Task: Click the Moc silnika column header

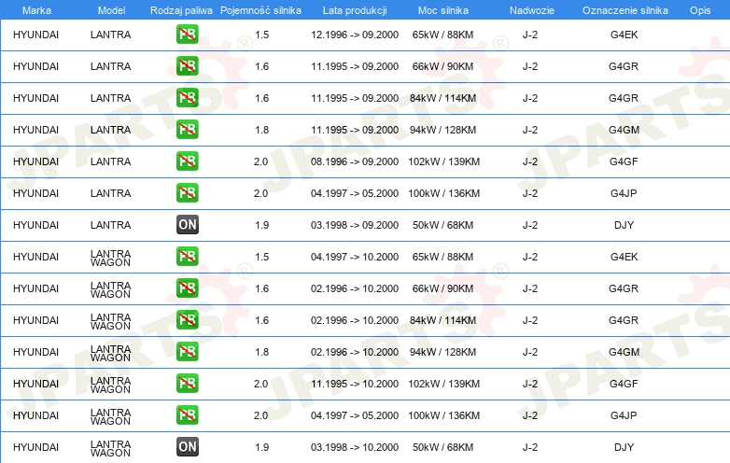Action: 443,10
